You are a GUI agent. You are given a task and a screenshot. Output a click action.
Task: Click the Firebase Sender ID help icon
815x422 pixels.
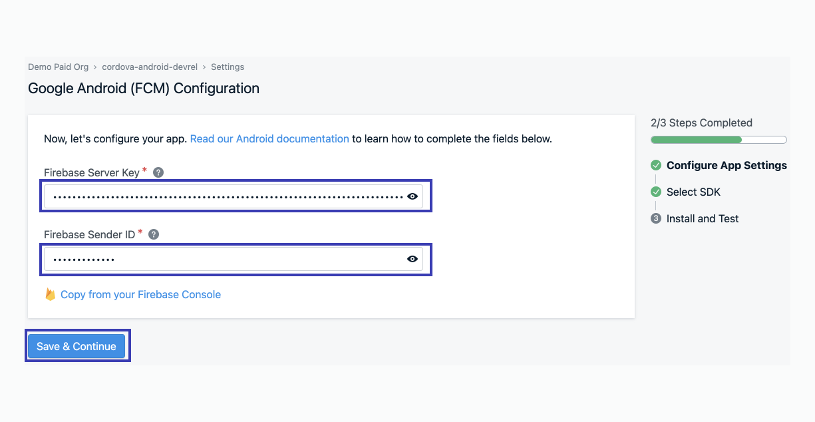(x=154, y=234)
